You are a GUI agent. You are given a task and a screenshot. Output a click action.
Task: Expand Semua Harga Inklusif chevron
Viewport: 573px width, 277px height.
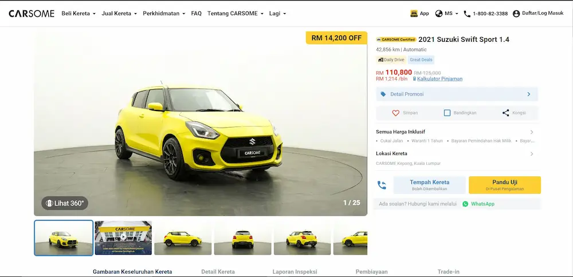532,132
